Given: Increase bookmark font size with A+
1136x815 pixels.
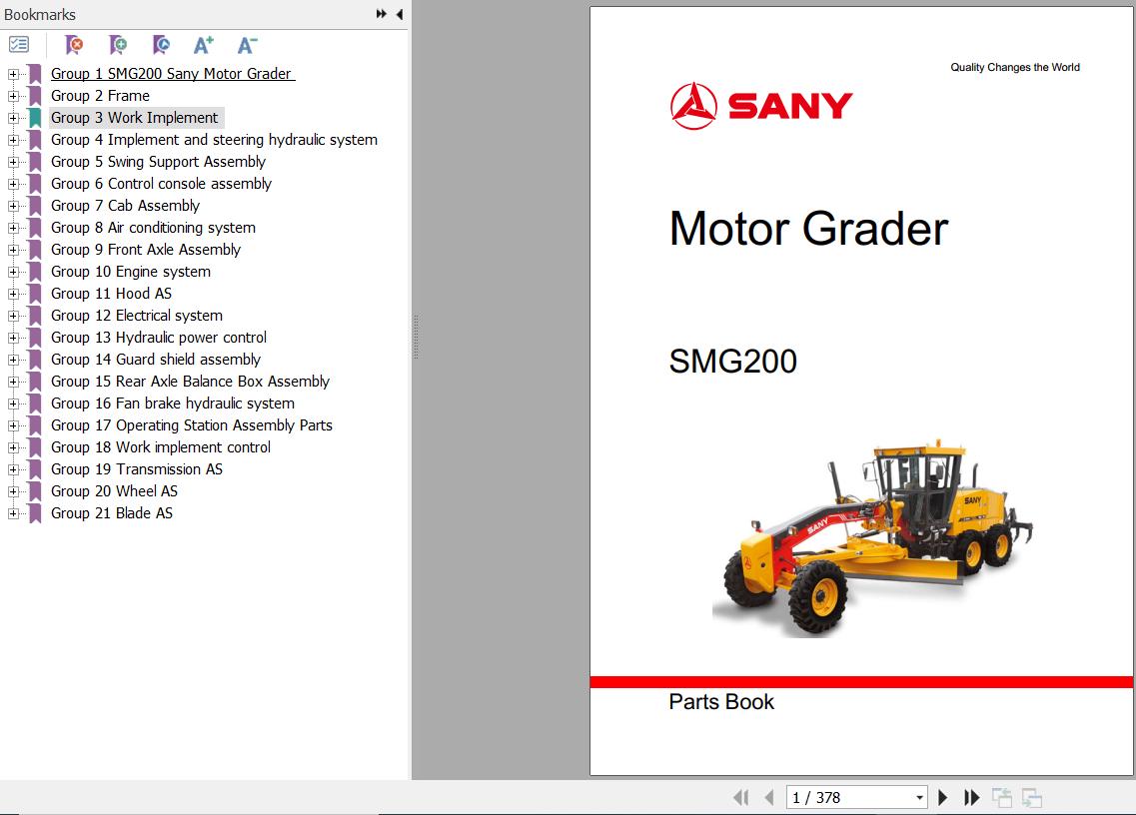Looking at the screenshot, I should click(204, 45).
